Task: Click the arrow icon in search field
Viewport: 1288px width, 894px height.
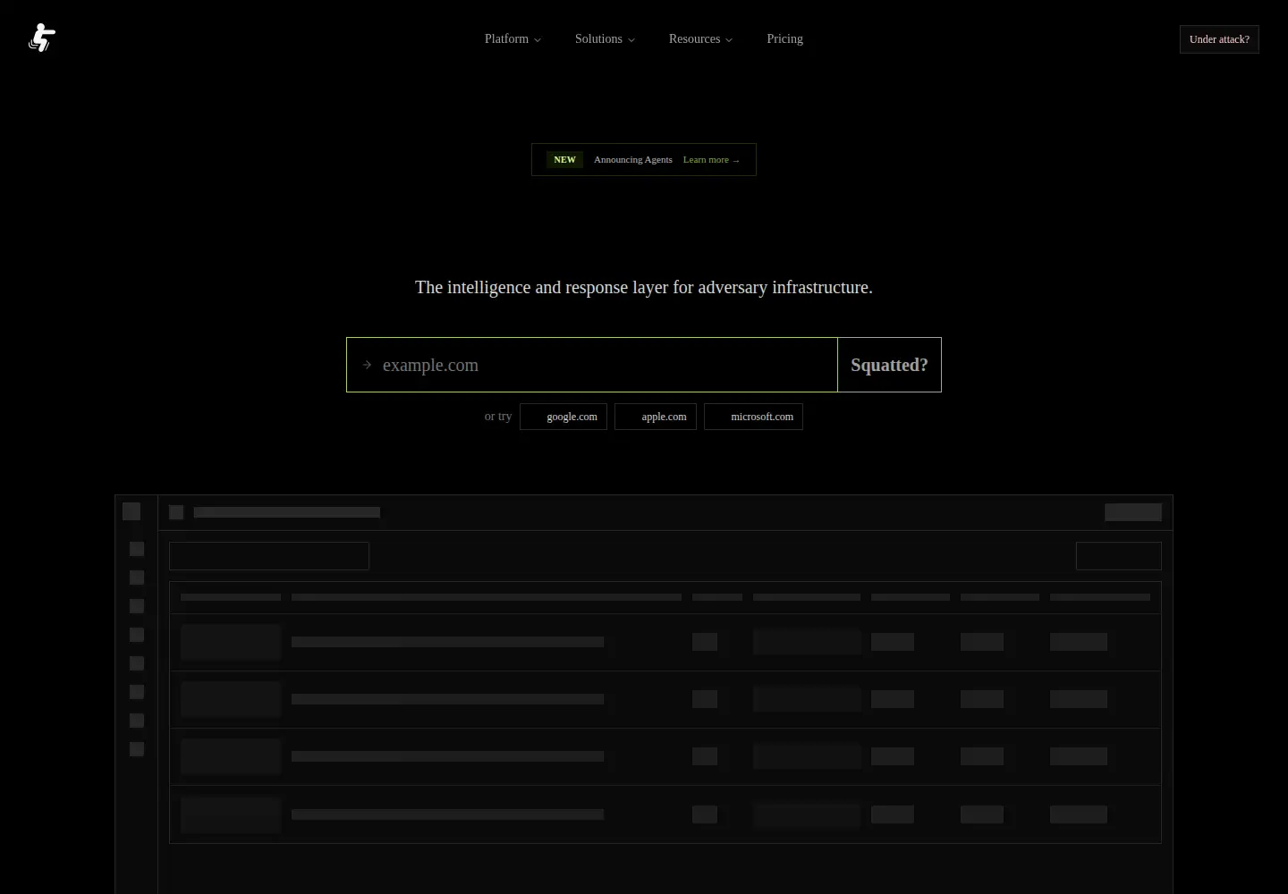Action: (367, 365)
